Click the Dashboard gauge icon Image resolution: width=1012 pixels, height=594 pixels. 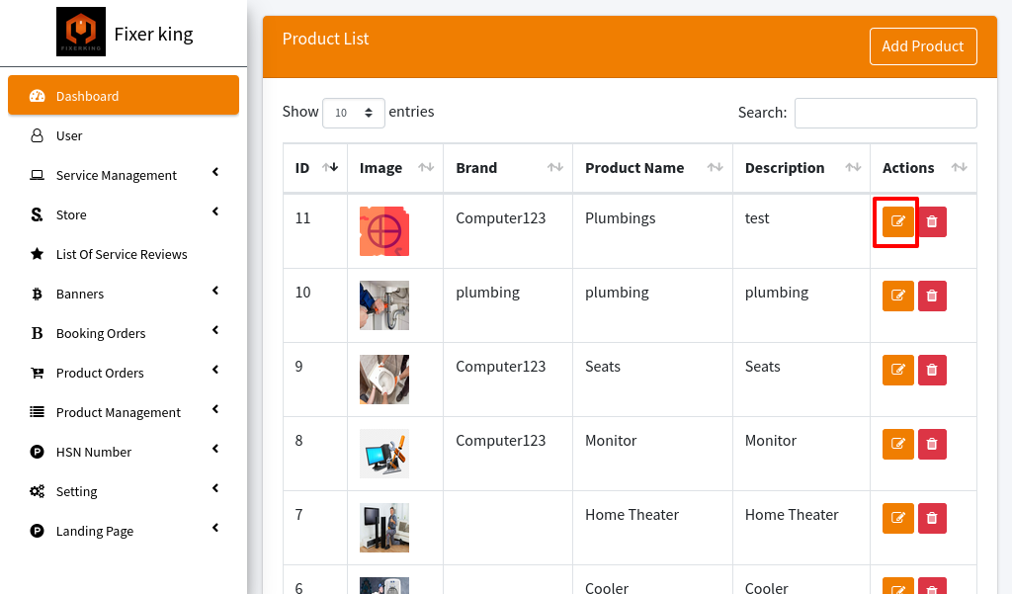(38, 96)
